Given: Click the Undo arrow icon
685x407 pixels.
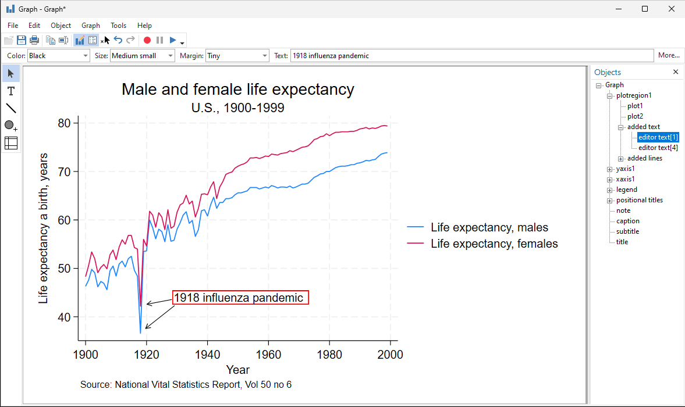Looking at the screenshot, I should tap(118, 40).
